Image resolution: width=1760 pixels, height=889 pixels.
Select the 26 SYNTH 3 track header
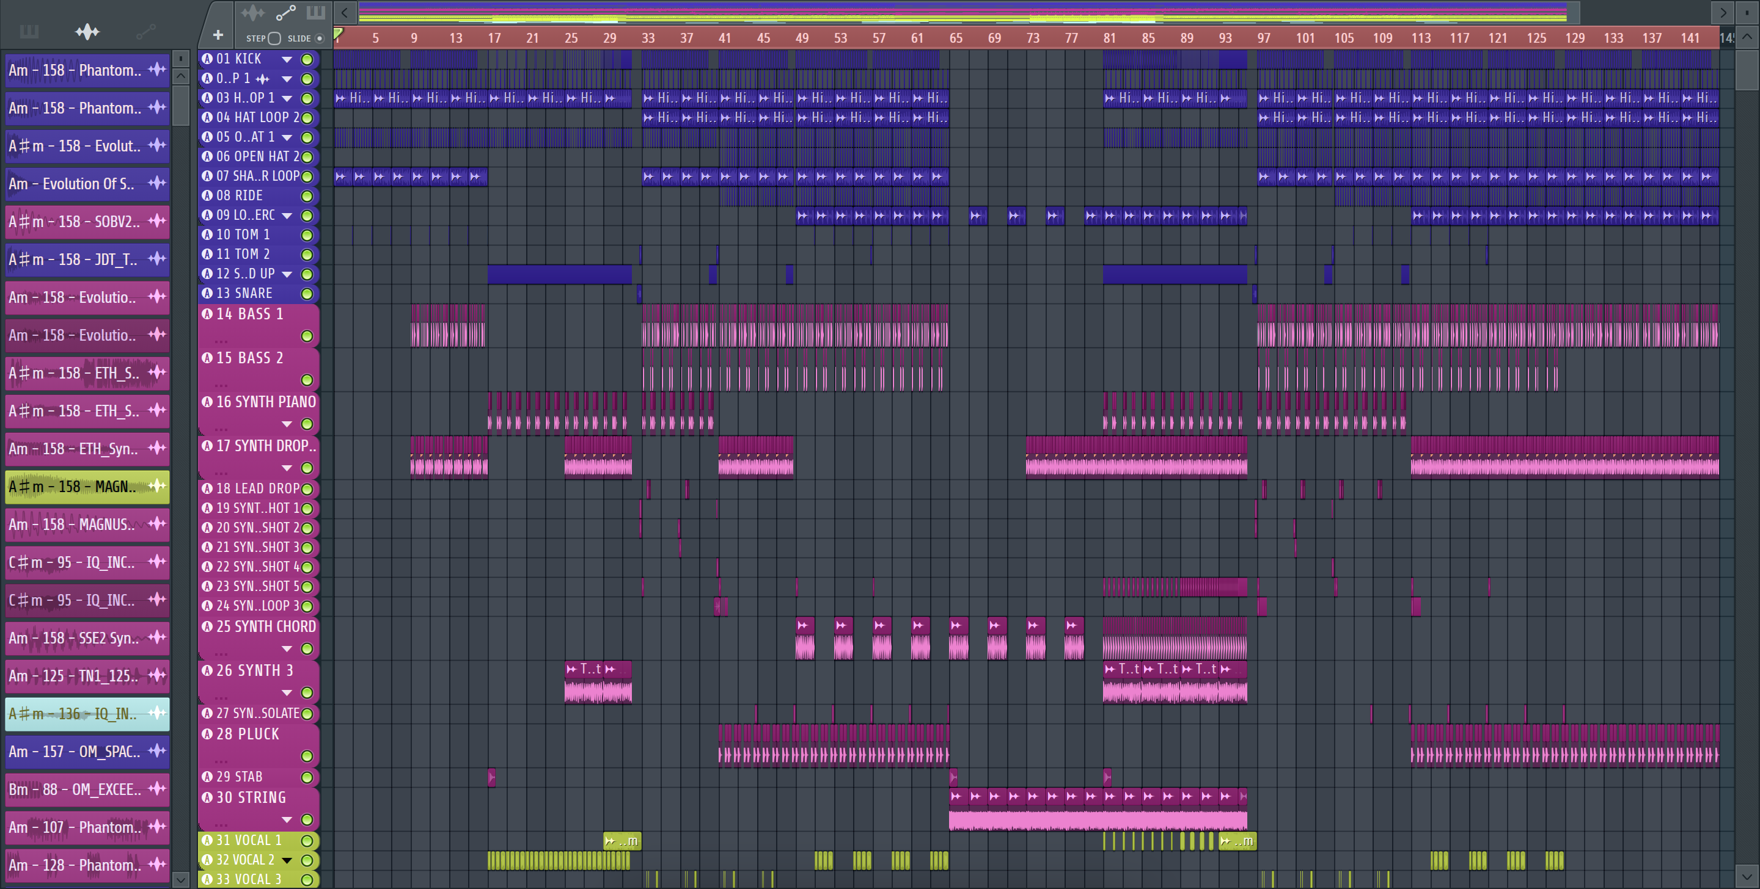pos(258,681)
